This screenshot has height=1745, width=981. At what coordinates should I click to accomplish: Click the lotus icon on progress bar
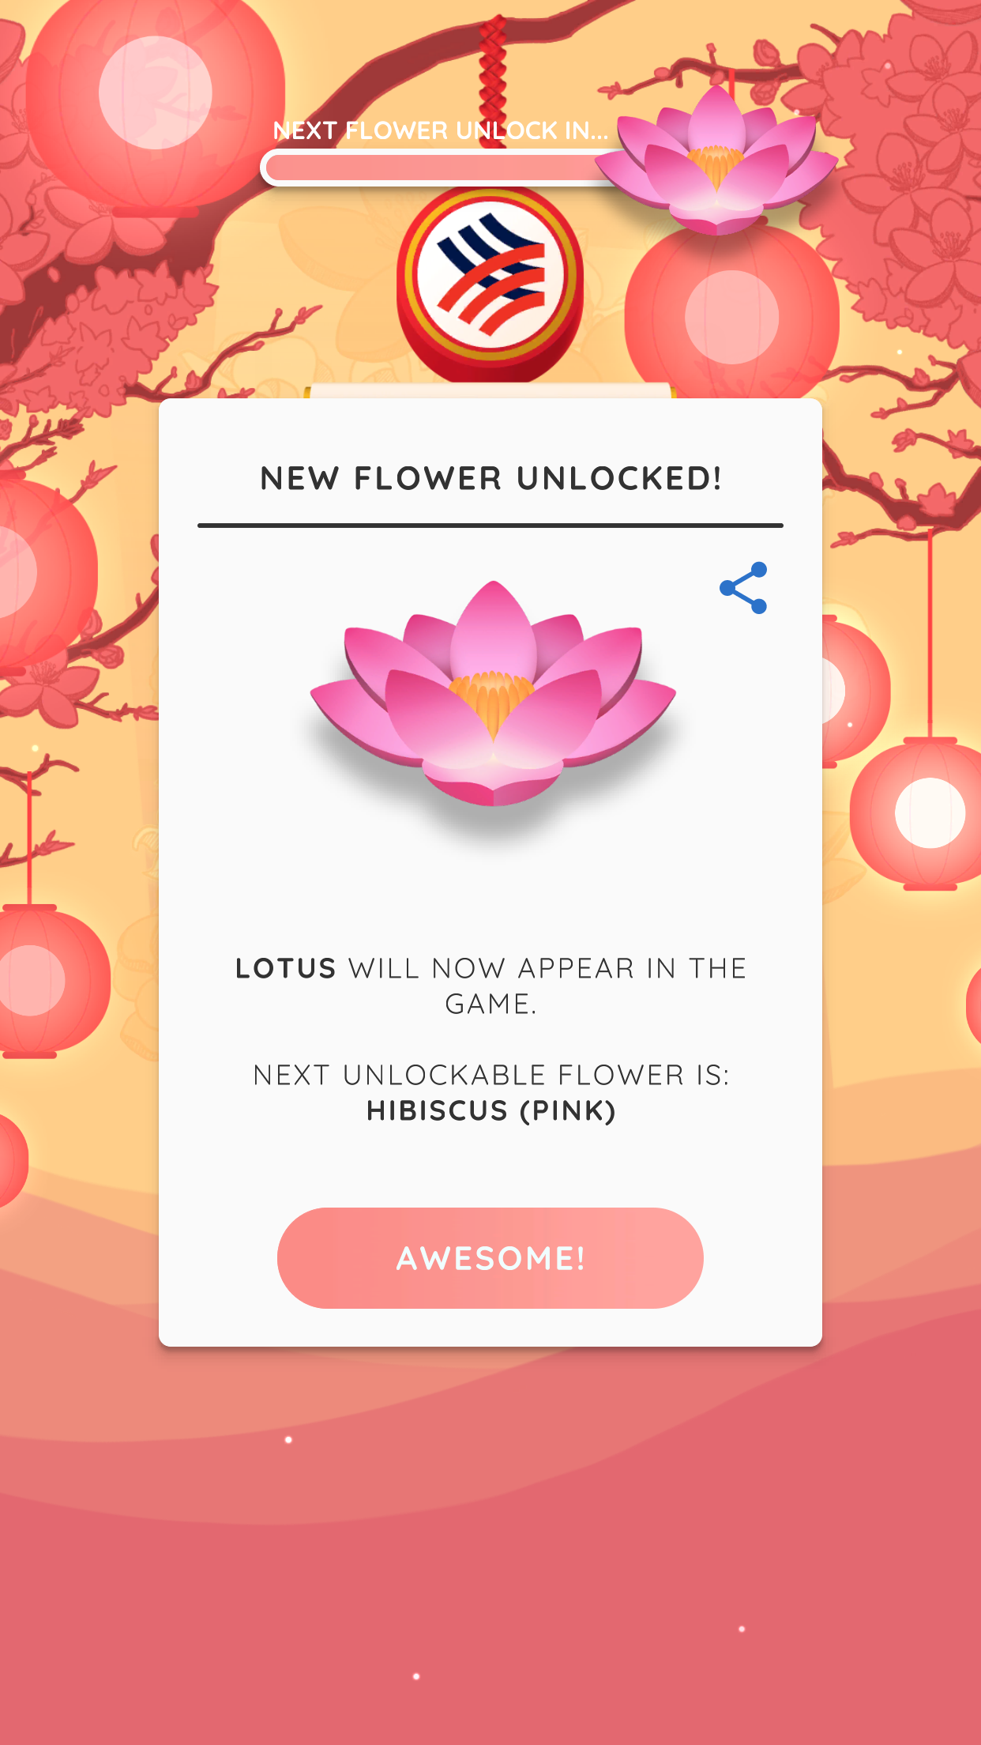(x=716, y=160)
